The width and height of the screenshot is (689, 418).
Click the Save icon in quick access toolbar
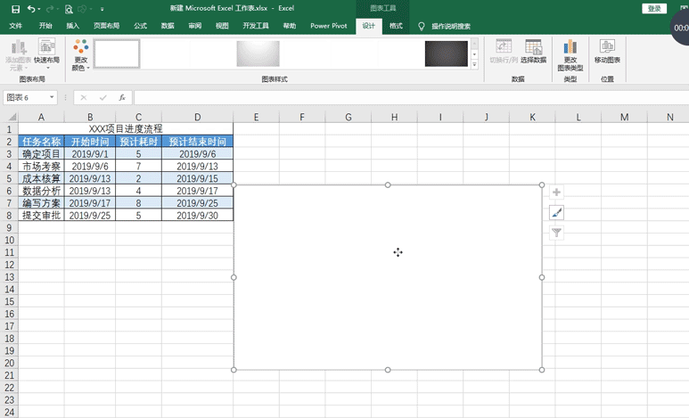15,8
